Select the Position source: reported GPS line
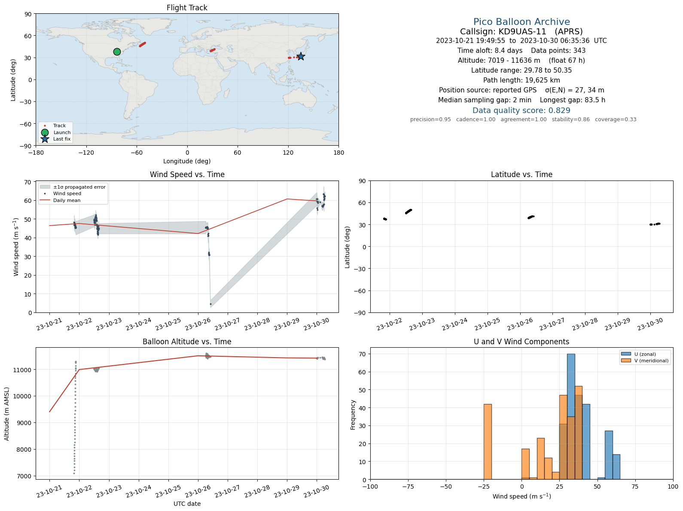Viewport: 683px width, 511px height. pyautogui.click(x=521, y=90)
